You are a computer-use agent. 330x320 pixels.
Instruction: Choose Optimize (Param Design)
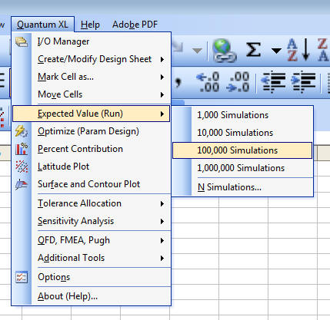pyautogui.click(x=92, y=131)
